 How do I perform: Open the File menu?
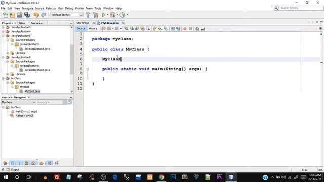click(3, 8)
